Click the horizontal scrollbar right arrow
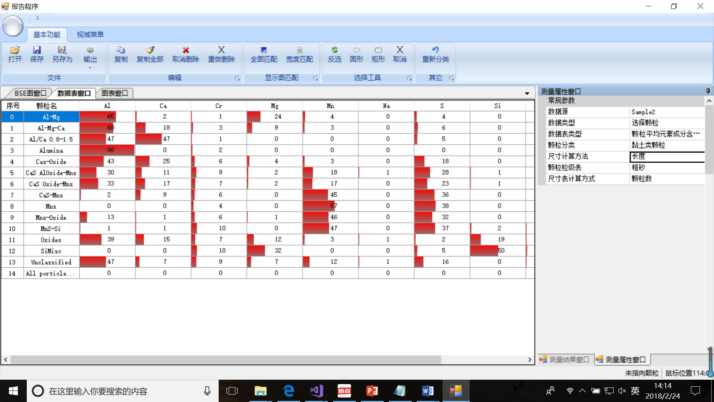 point(530,360)
